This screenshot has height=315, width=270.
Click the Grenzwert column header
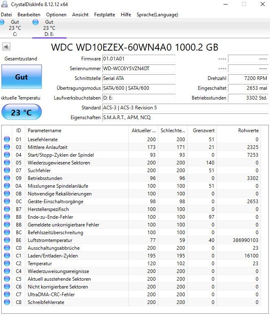[202, 131]
